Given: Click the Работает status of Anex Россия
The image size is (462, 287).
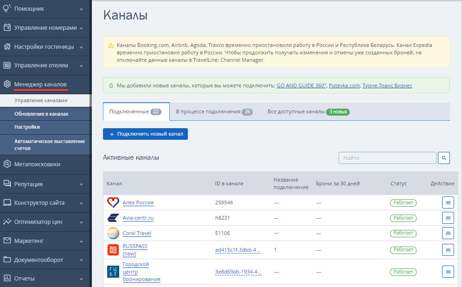Looking at the screenshot, I should (x=403, y=202).
